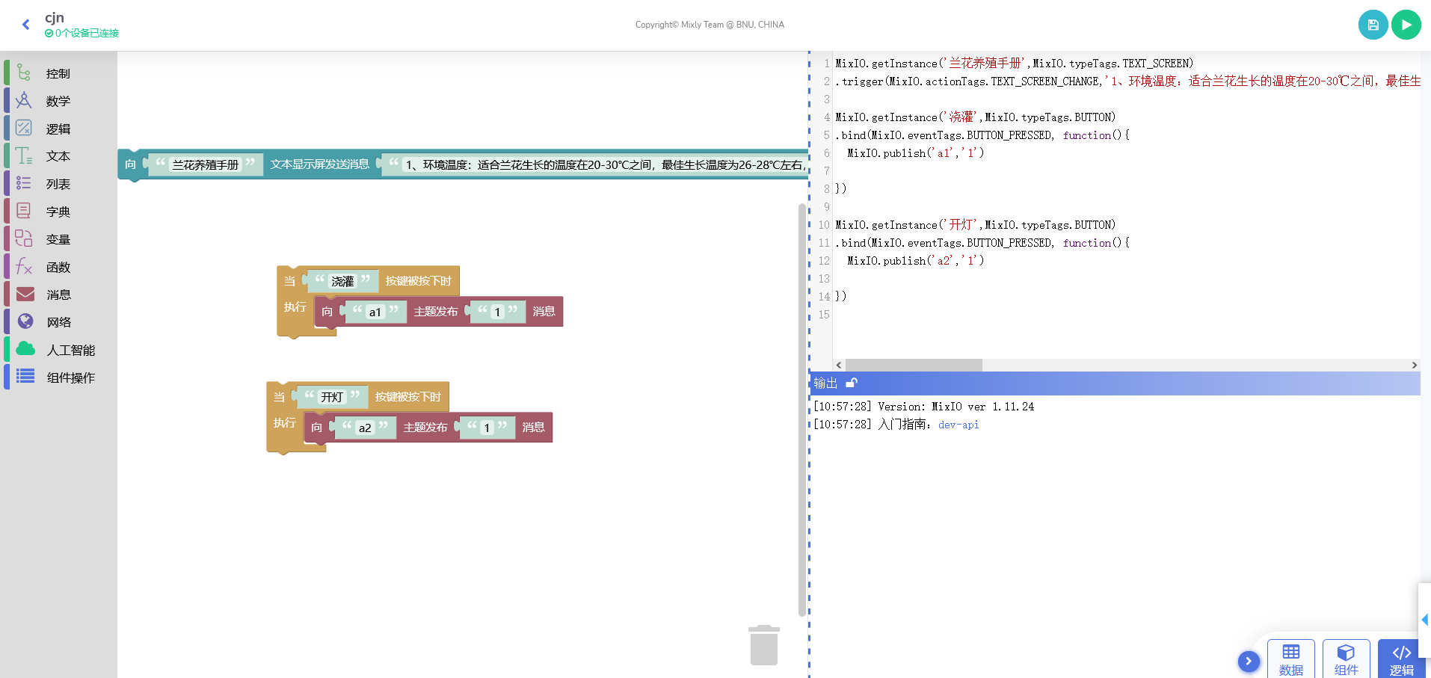Open the dev-api link in output

(958, 425)
